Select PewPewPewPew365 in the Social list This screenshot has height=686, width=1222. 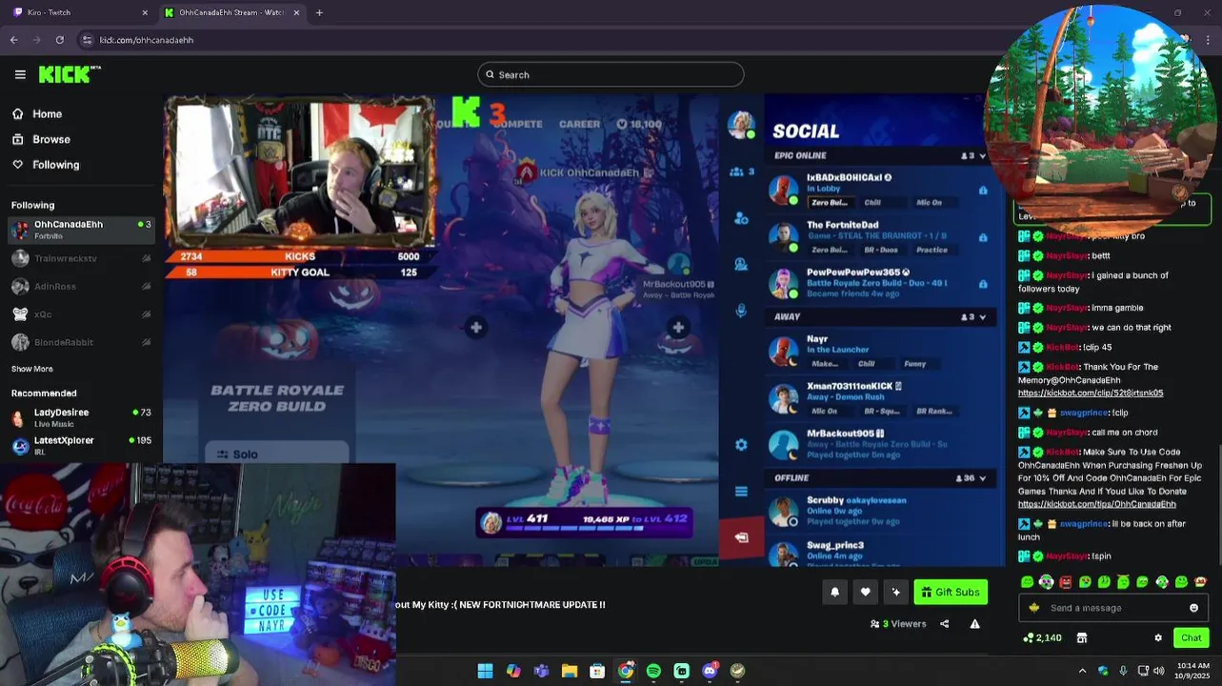click(881, 283)
